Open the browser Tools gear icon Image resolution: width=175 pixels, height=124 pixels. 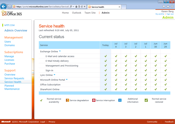(x=172, y=7)
